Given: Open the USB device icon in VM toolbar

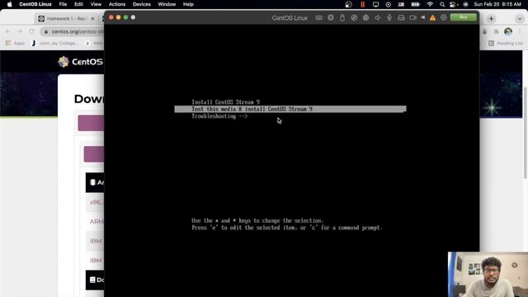Looking at the screenshot, I should click(x=342, y=17).
